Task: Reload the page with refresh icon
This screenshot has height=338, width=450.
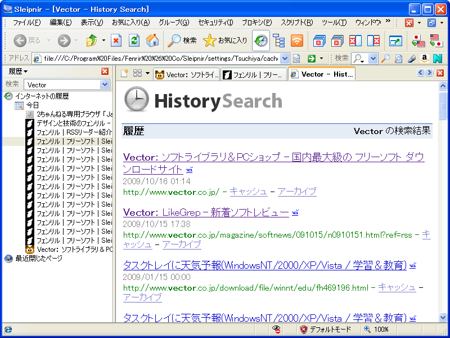Action: [134, 41]
